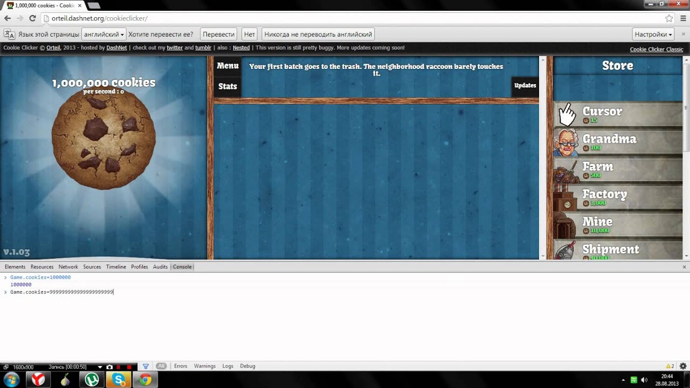This screenshot has height=388, width=690.
Task: Open the Profiles tab in DevTools
Action: (x=140, y=267)
